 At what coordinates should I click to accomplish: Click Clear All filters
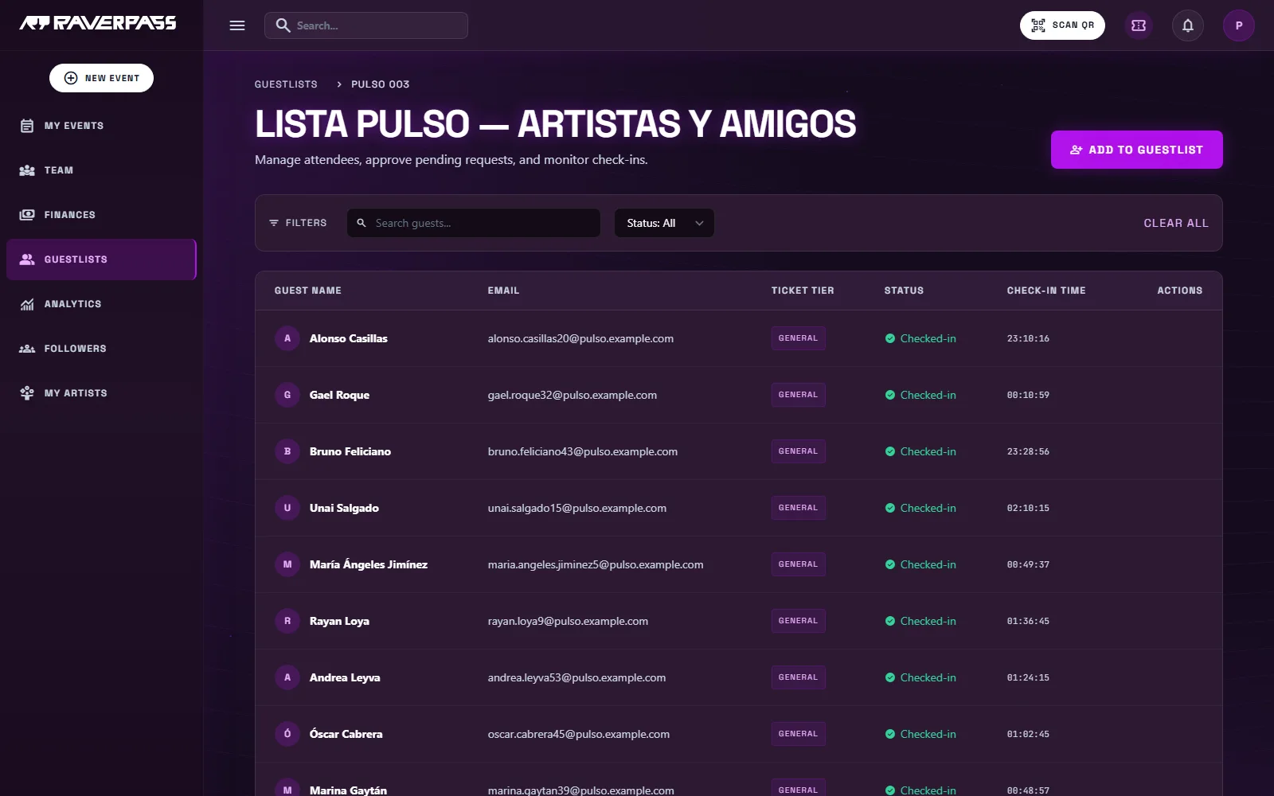(1176, 223)
